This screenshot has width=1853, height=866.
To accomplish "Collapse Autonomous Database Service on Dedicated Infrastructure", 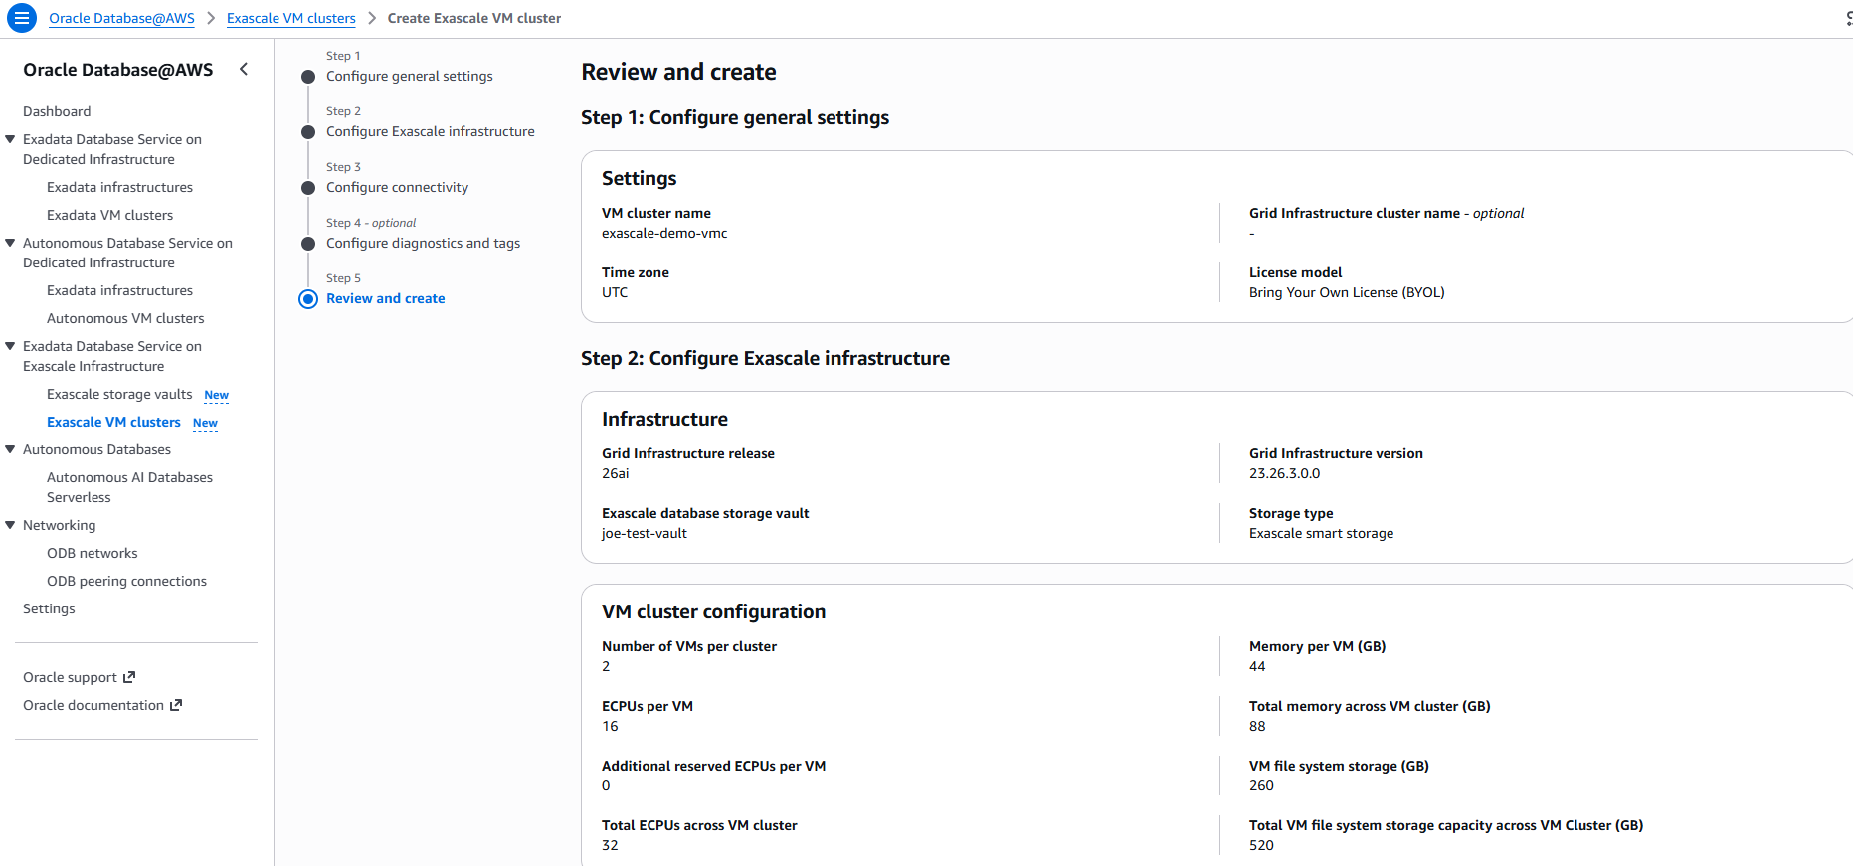I will click(x=10, y=243).
